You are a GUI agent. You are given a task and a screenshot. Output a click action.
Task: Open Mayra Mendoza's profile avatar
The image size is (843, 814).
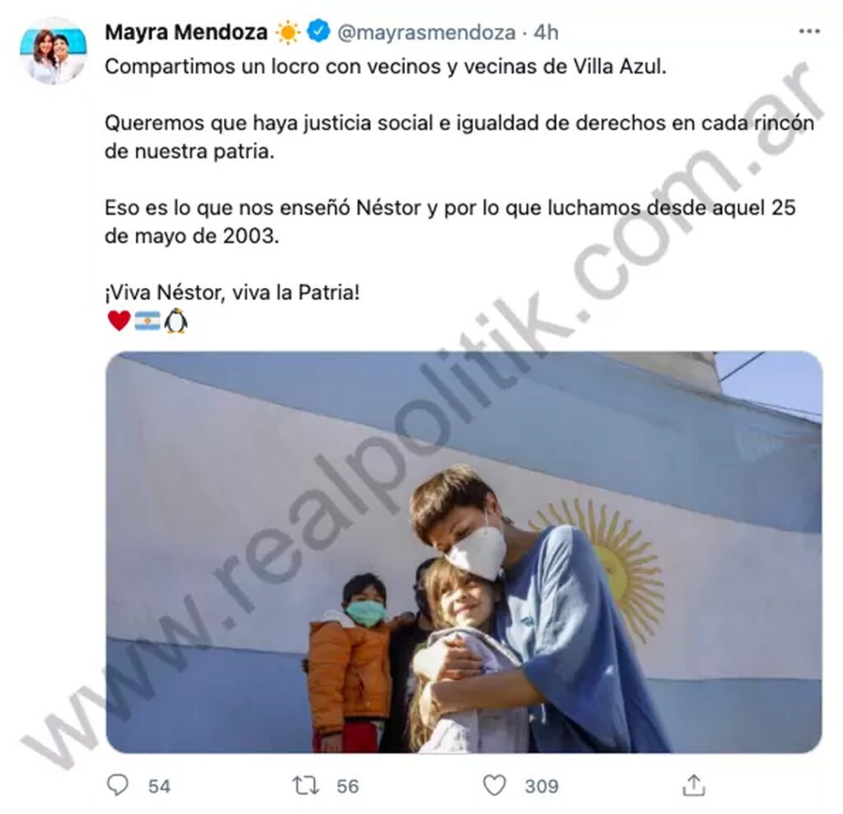[x=54, y=50]
